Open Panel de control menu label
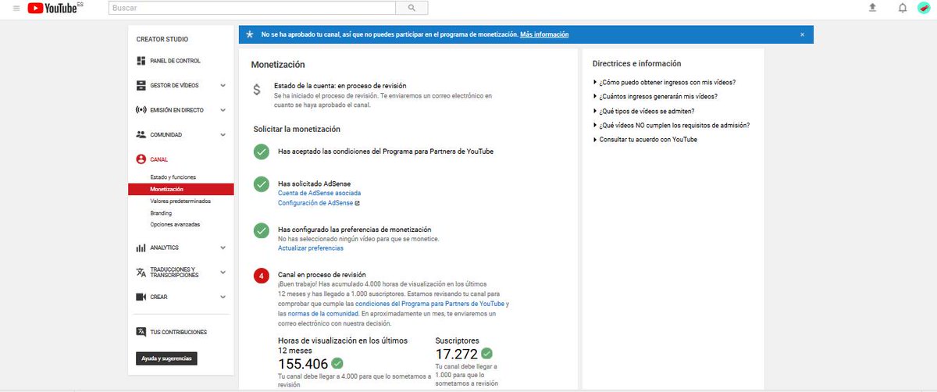 175,61
